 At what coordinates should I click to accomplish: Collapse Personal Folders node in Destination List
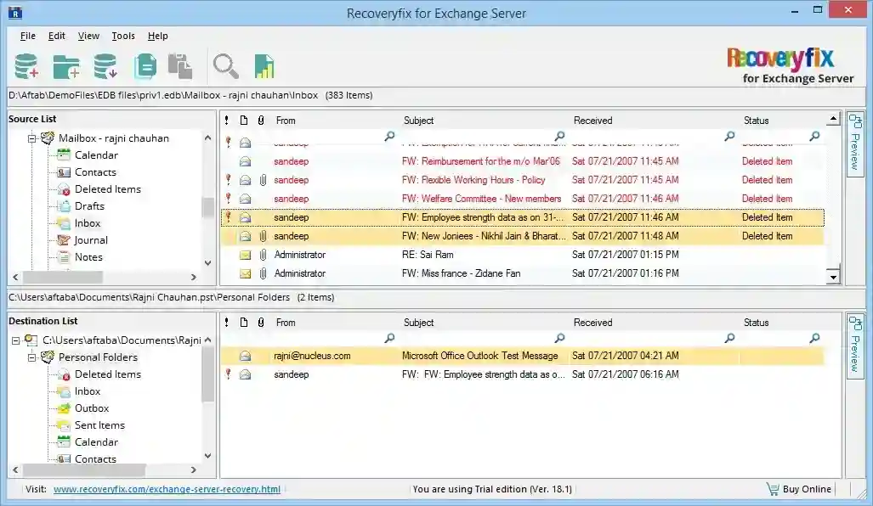point(31,357)
